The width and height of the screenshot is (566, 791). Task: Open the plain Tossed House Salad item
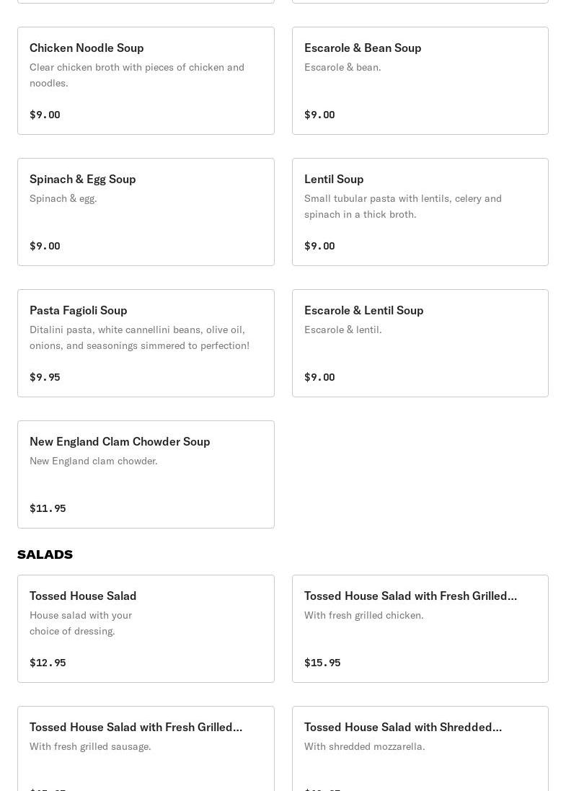(x=83, y=596)
